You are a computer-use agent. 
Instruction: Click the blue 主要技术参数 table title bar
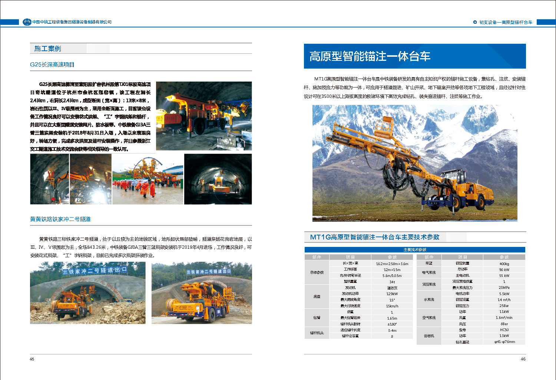pos(414,250)
